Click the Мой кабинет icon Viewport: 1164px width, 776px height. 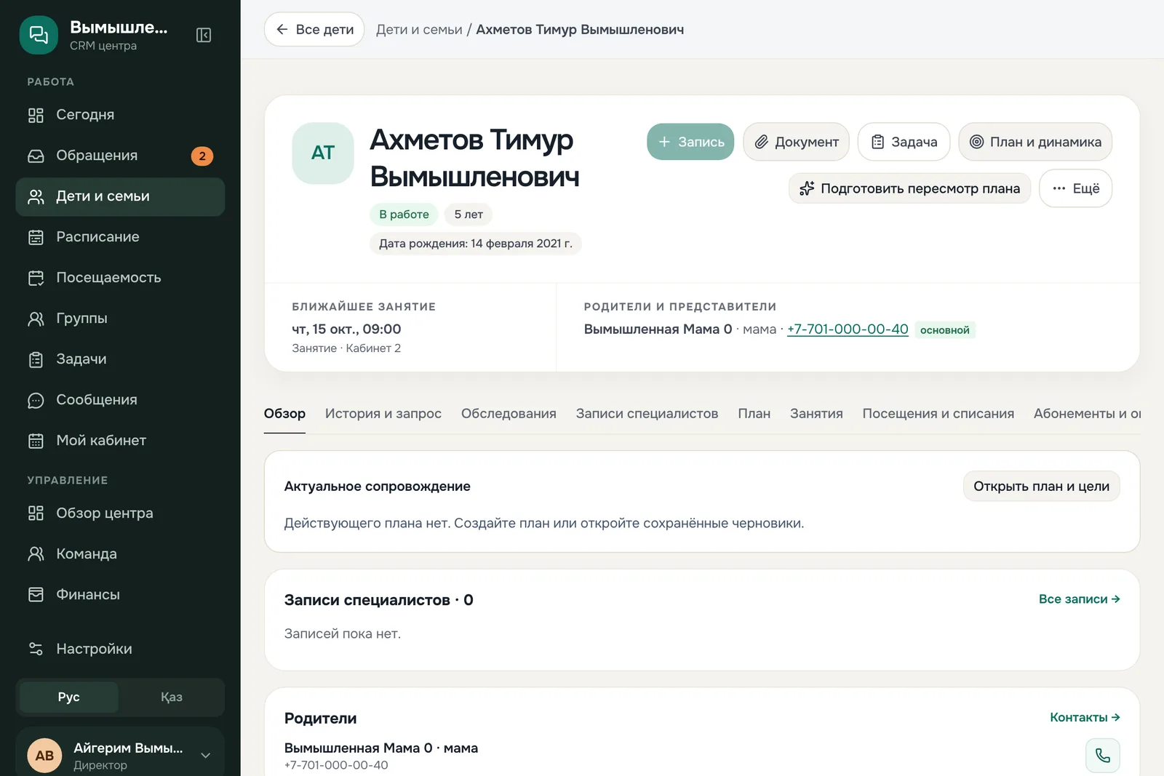click(x=36, y=441)
